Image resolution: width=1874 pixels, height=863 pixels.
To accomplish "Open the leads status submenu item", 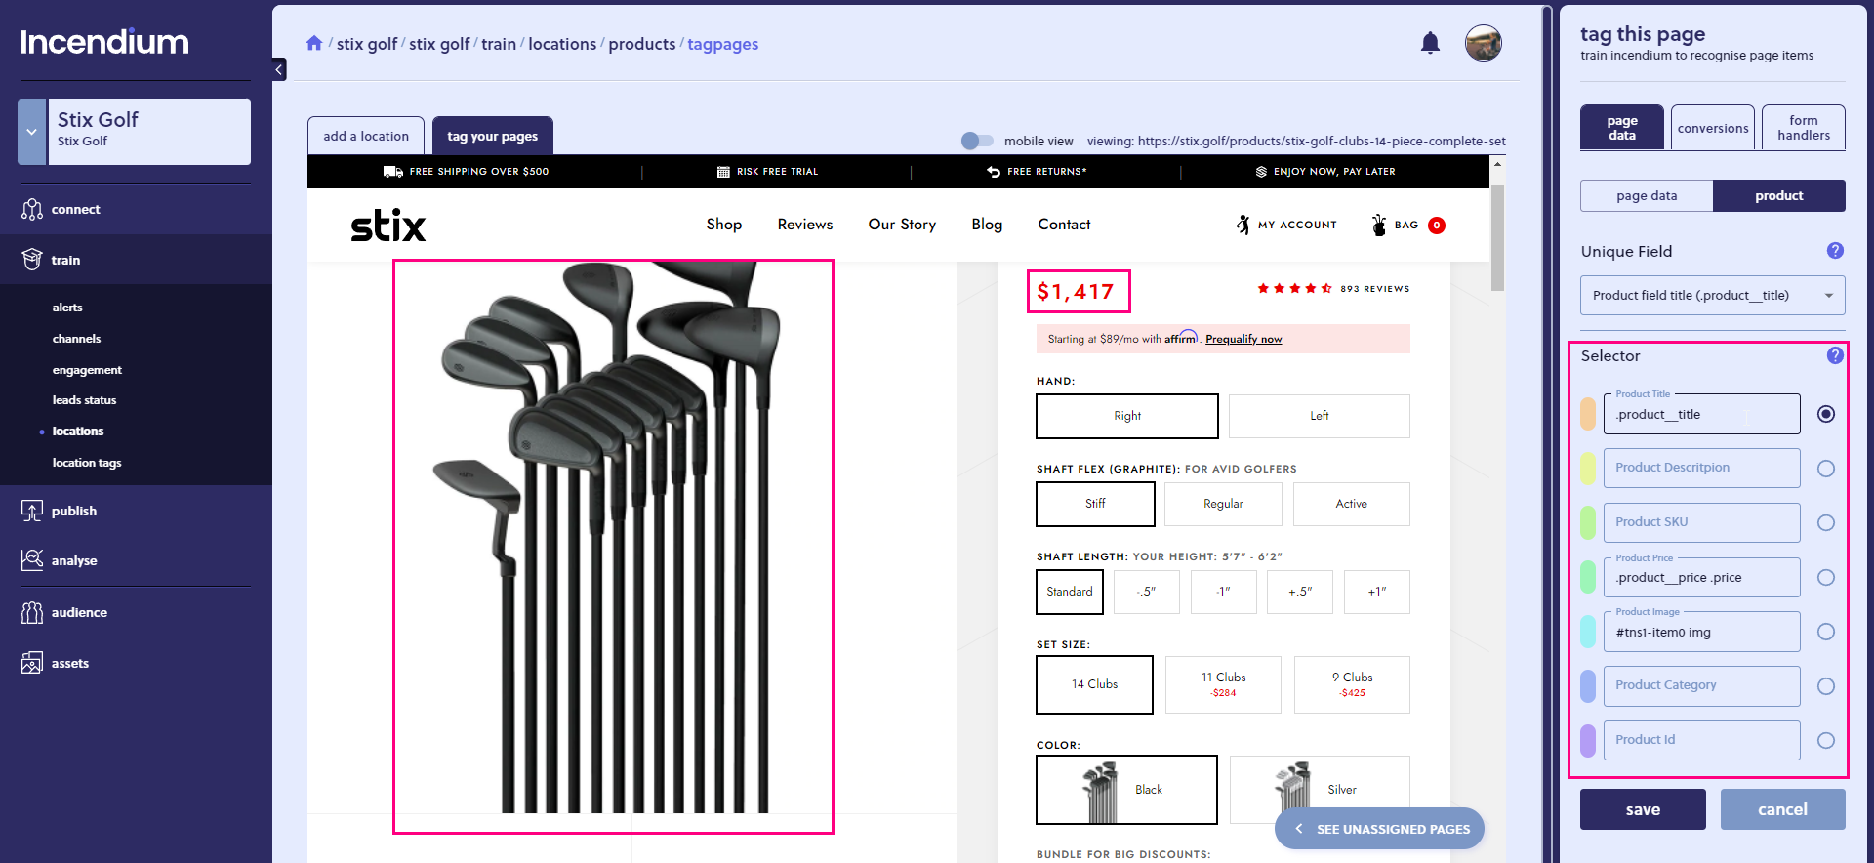I will point(85,400).
